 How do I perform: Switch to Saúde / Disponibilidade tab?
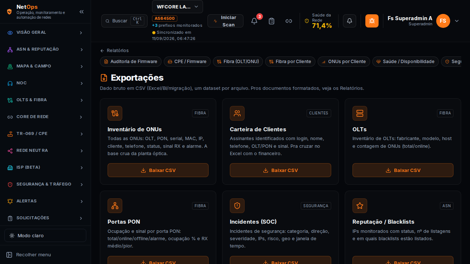point(405,62)
